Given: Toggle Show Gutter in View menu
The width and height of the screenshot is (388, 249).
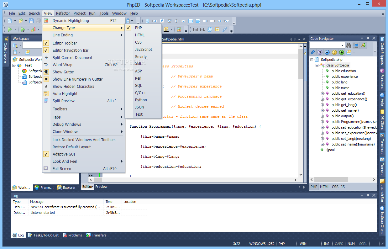Looking at the screenshot, I should 84,72.
